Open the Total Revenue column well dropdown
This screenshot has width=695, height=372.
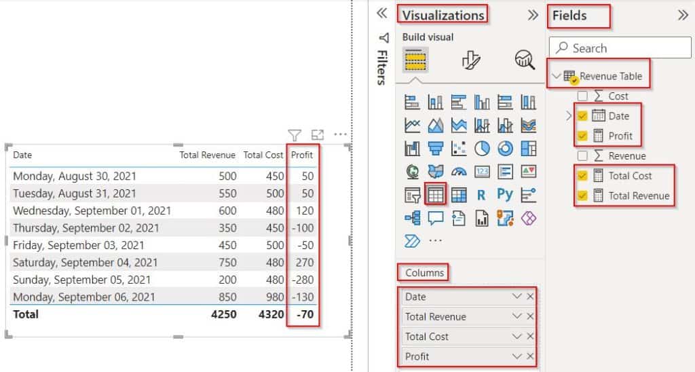tap(516, 316)
